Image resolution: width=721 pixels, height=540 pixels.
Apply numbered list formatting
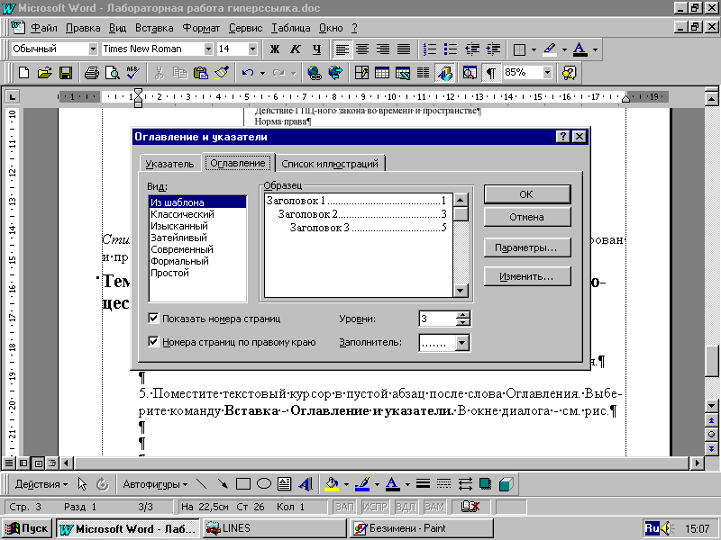[x=430, y=49]
